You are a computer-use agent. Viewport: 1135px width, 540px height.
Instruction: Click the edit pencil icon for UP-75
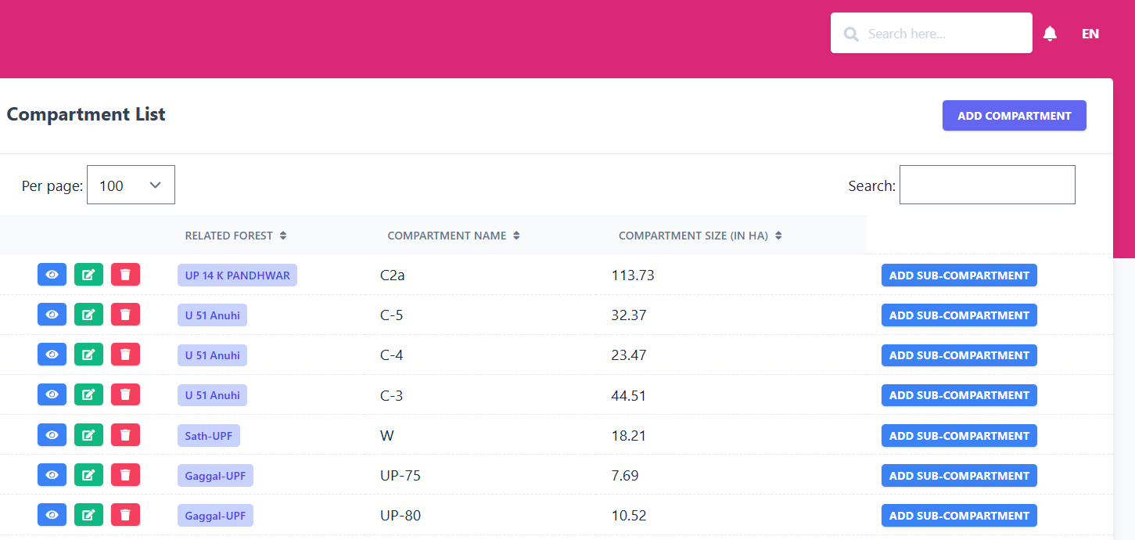pyautogui.click(x=88, y=475)
